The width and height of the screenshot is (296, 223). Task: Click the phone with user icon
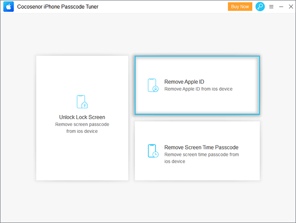153,85
